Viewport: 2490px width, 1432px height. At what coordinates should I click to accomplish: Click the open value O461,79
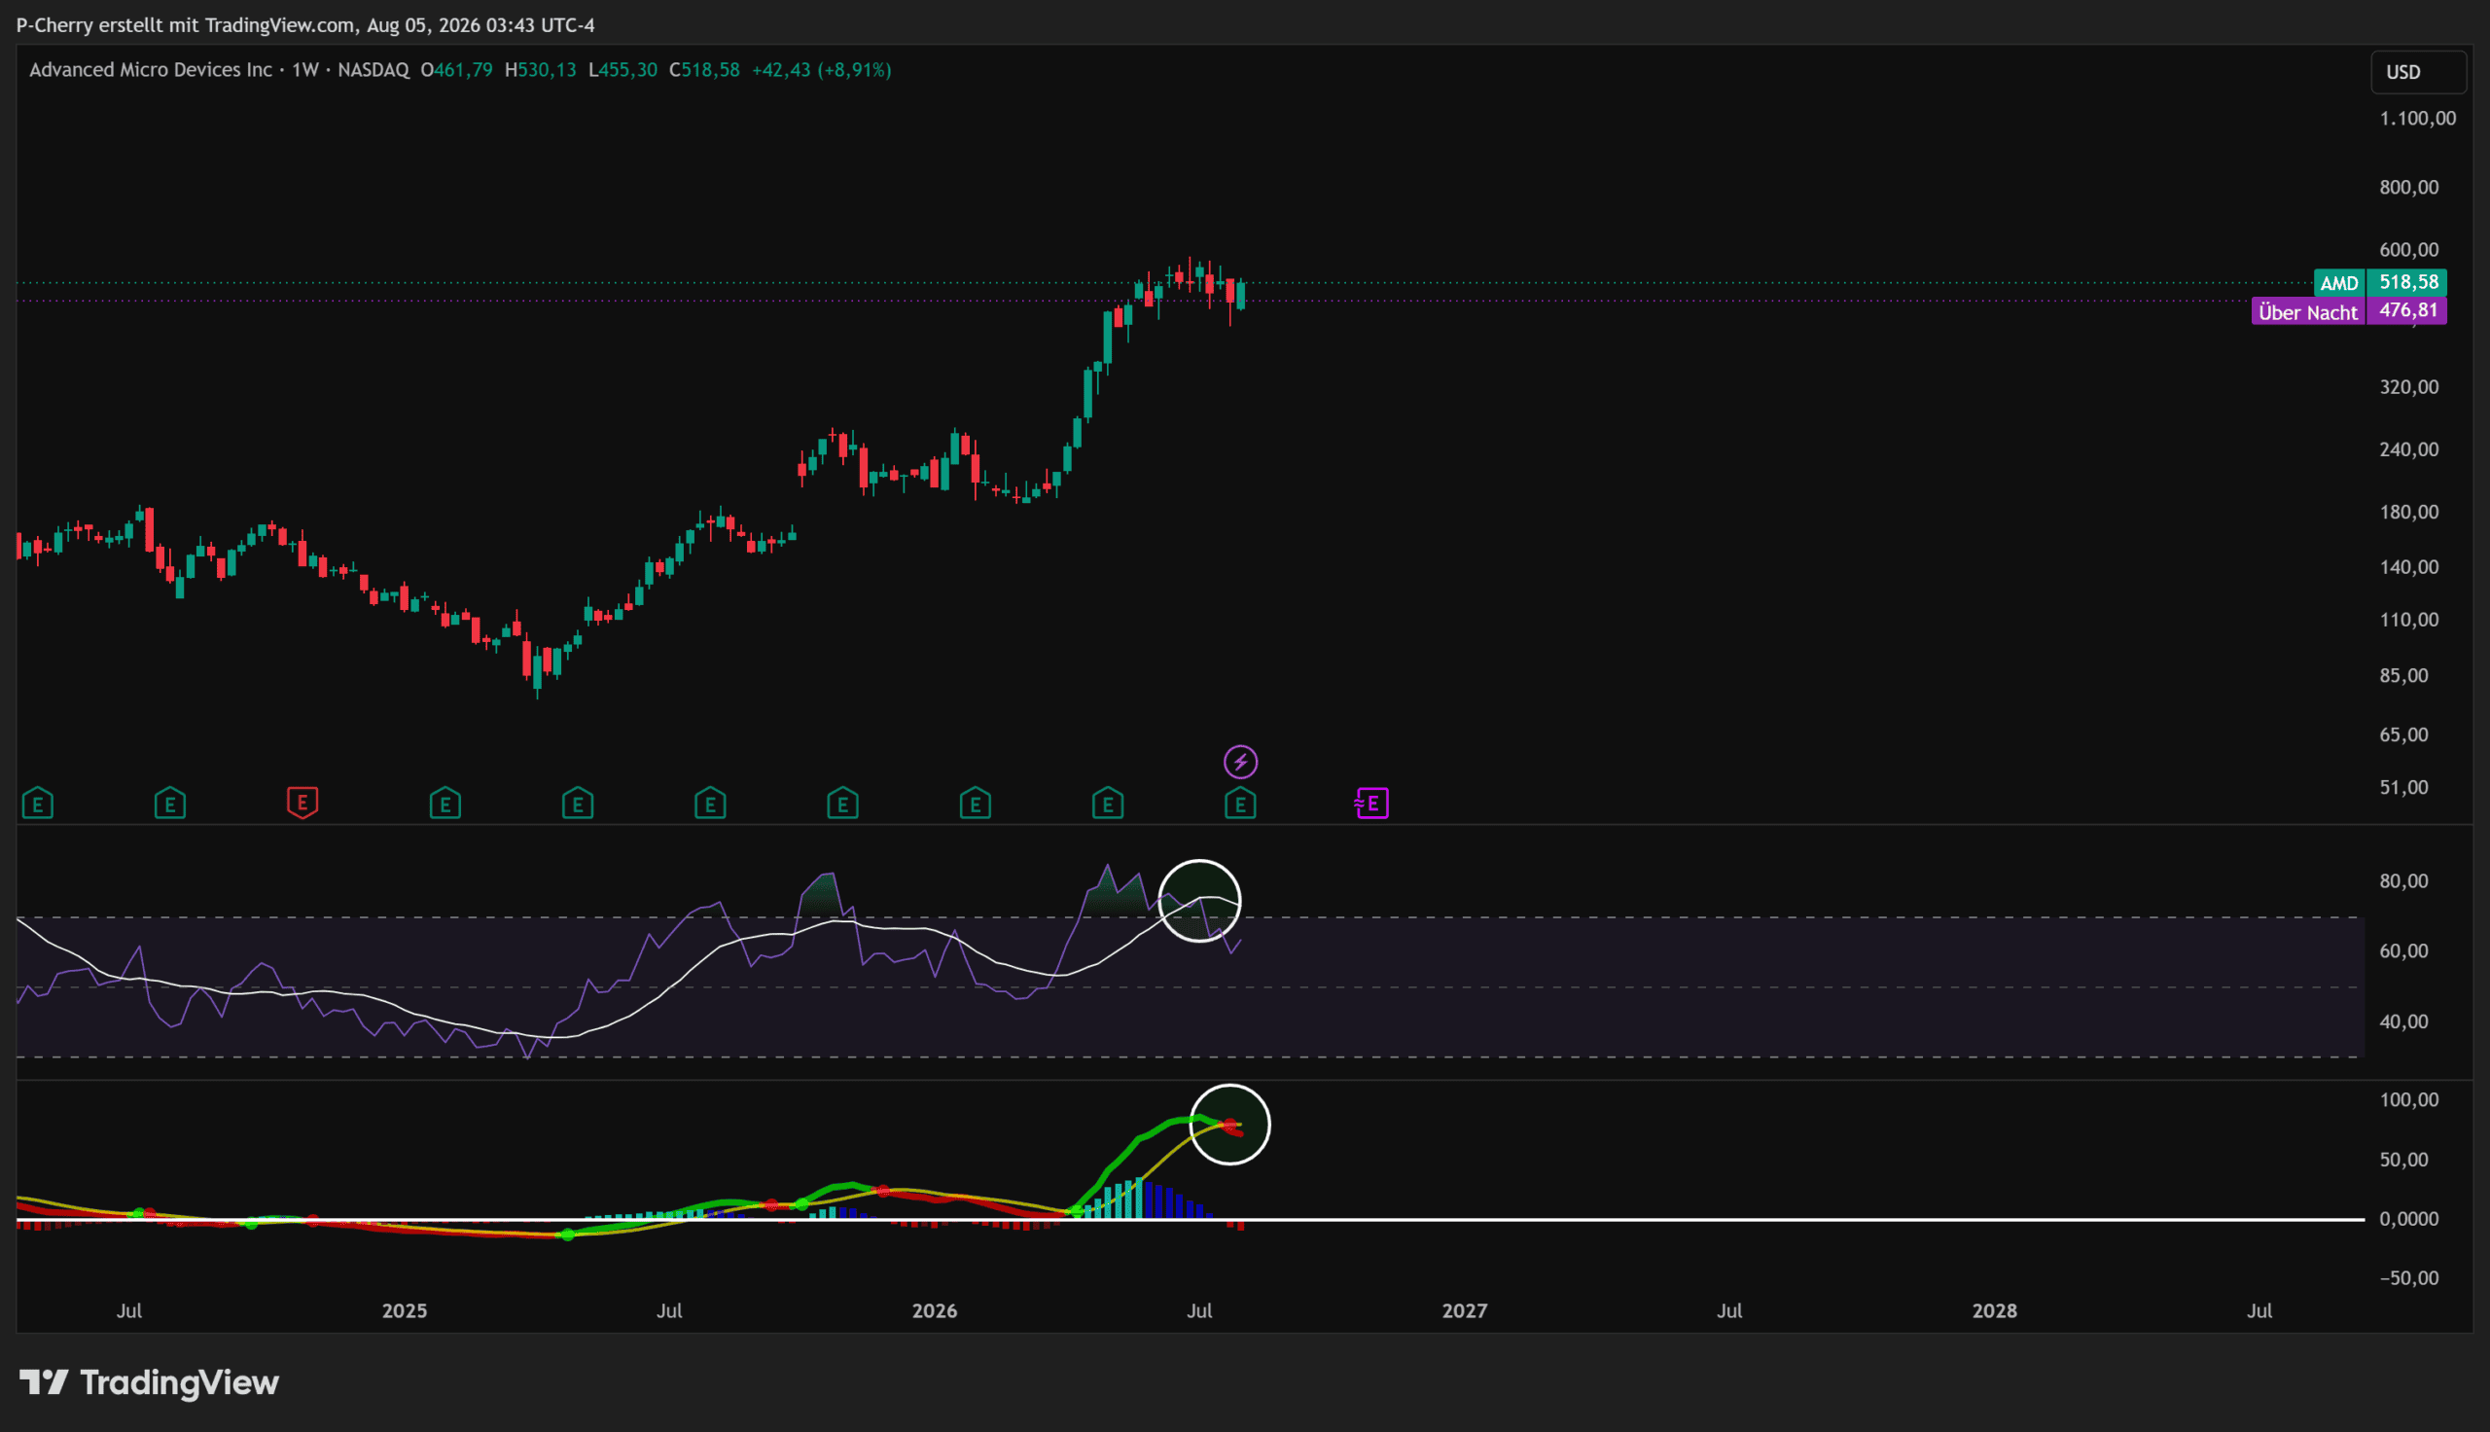[x=457, y=70]
